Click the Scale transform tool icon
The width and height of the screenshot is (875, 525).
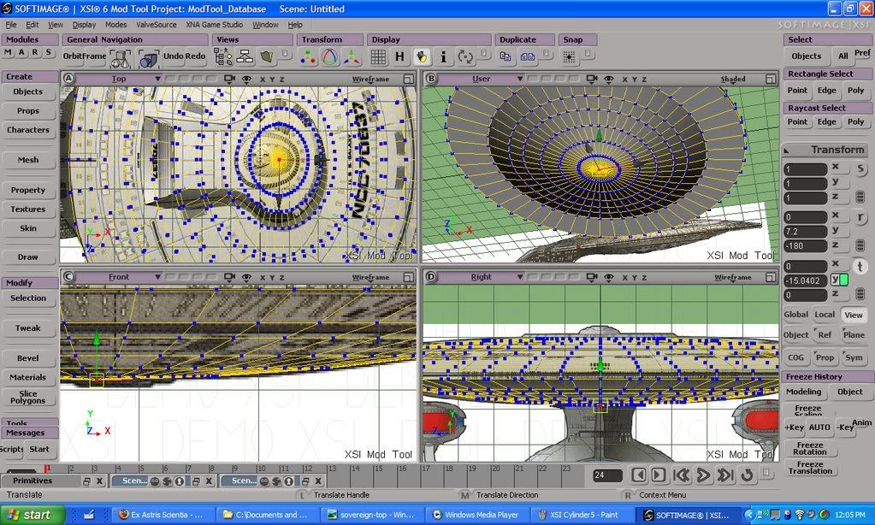coord(308,57)
